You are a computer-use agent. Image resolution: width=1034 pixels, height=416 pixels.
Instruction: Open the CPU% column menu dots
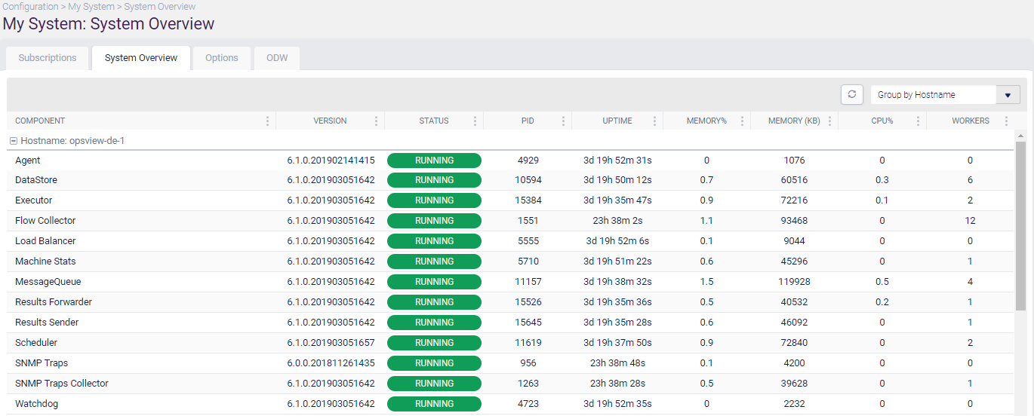918,121
